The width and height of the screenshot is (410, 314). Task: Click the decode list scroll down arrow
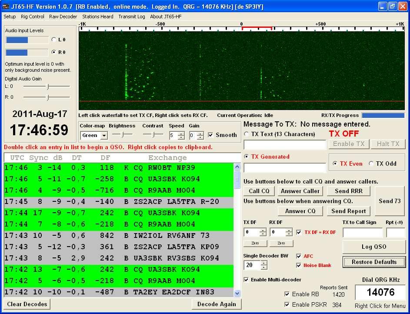click(x=237, y=294)
